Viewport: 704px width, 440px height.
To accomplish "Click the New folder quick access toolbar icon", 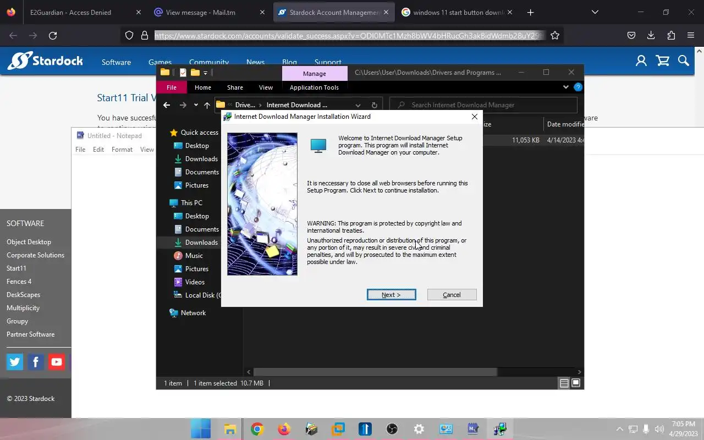I will click(x=195, y=73).
